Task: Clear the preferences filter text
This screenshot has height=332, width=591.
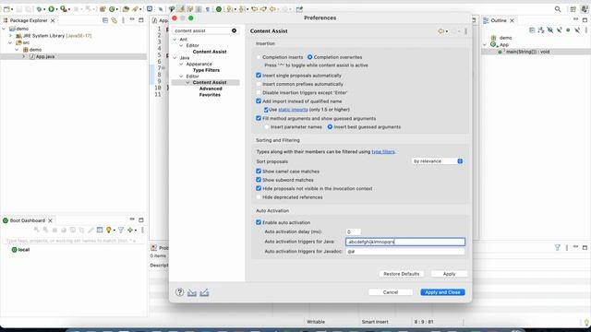Action: click(x=234, y=30)
